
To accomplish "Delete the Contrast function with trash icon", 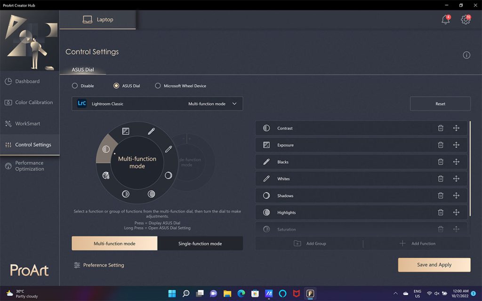I will tap(441, 128).
